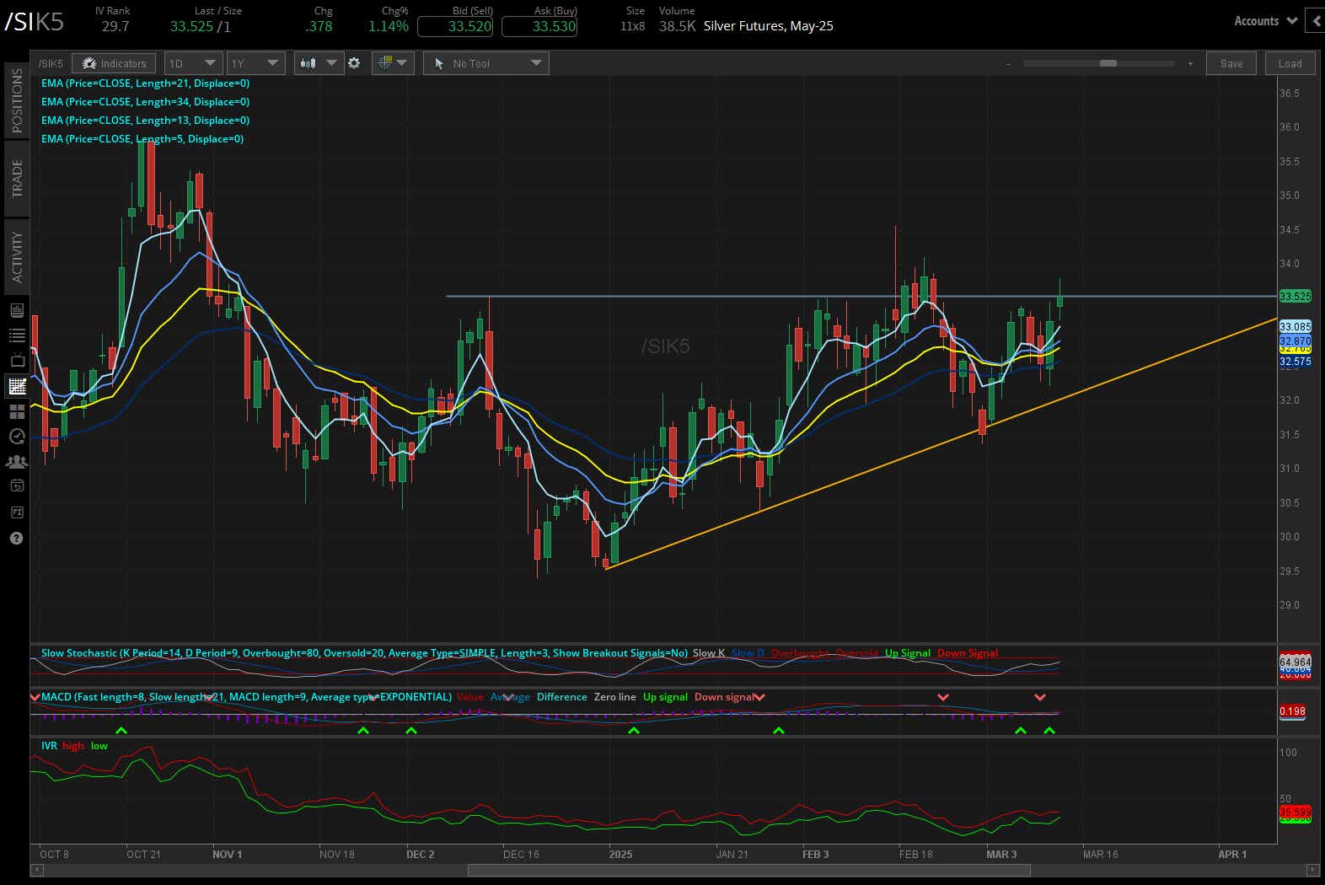
Task: Open the four-tile layout sidebar icon
Action: pos(17,411)
